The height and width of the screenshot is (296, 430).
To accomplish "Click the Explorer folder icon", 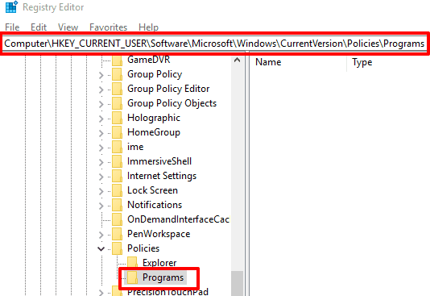I will pos(132,263).
